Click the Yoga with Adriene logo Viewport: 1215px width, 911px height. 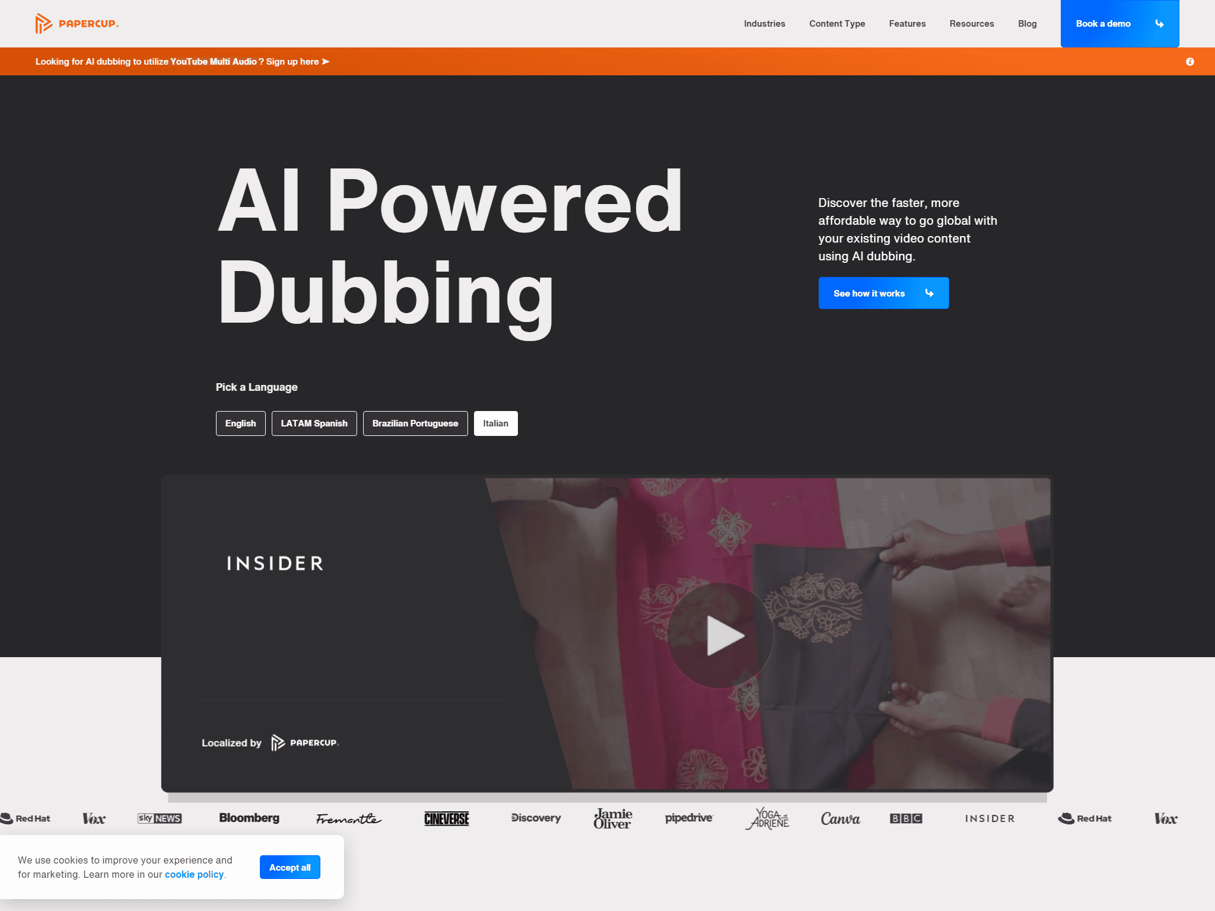point(767,818)
